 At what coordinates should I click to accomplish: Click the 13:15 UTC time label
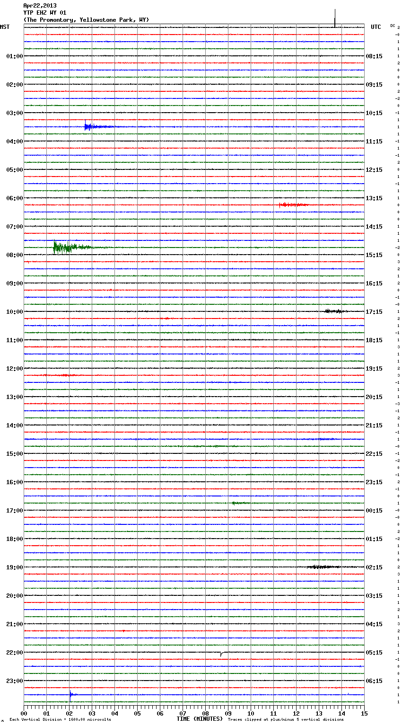pyautogui.click(x=374, y=198)
